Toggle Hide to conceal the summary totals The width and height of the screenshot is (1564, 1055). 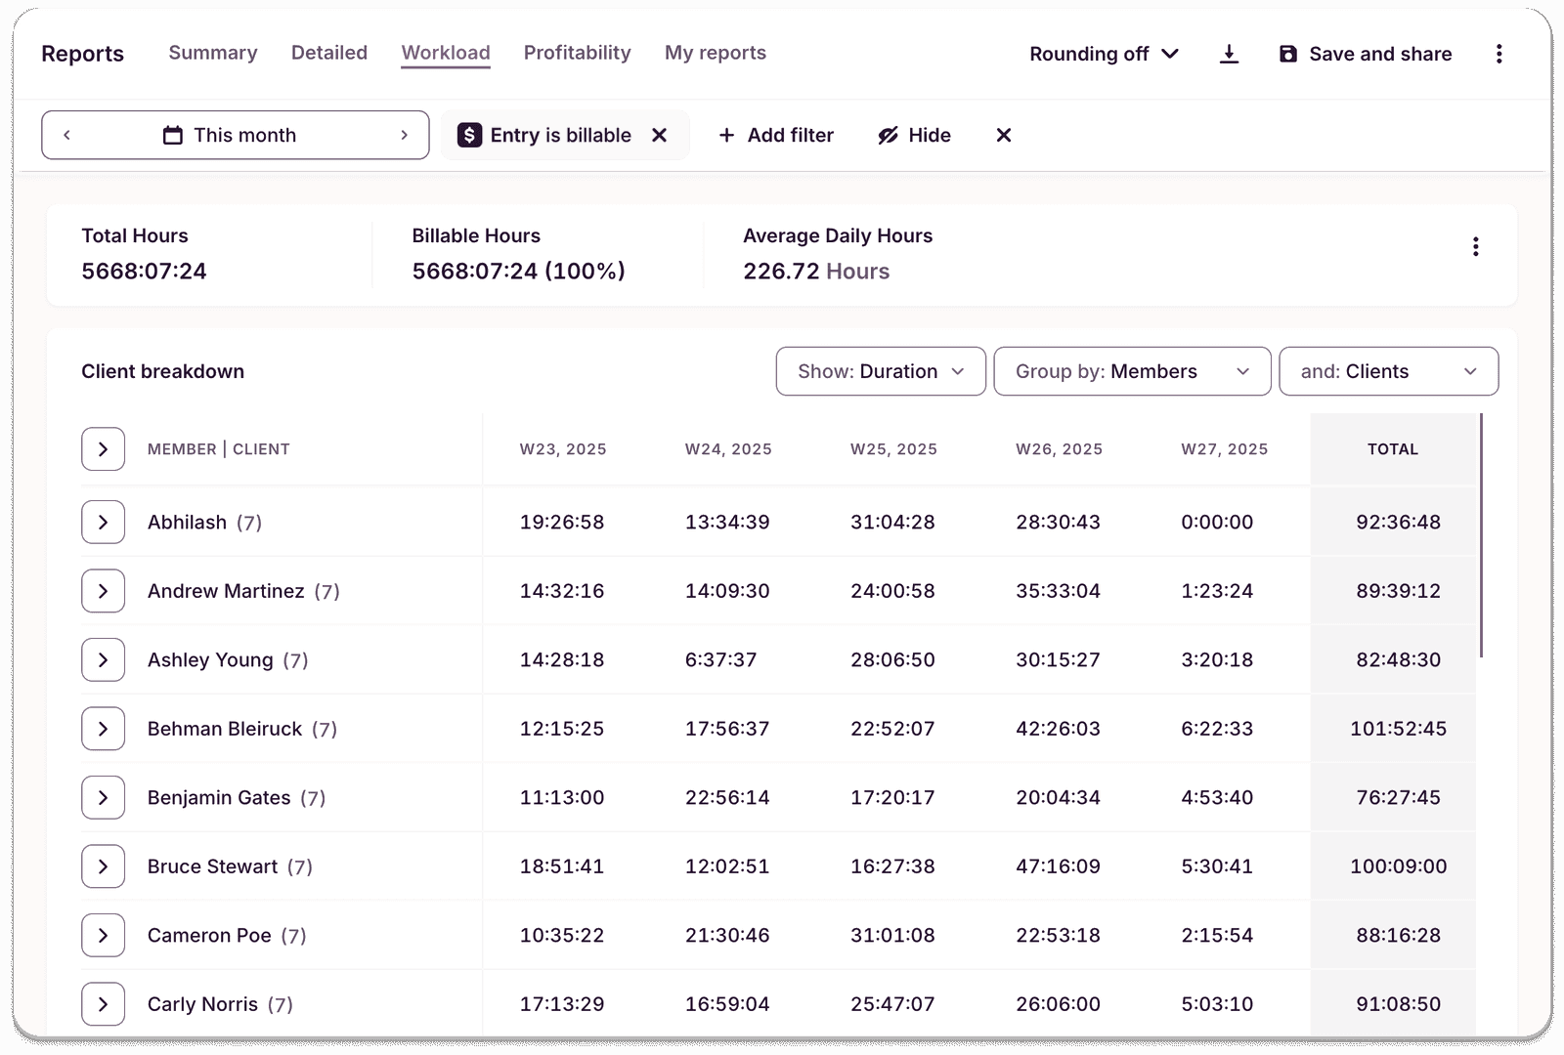coord(930,135)
